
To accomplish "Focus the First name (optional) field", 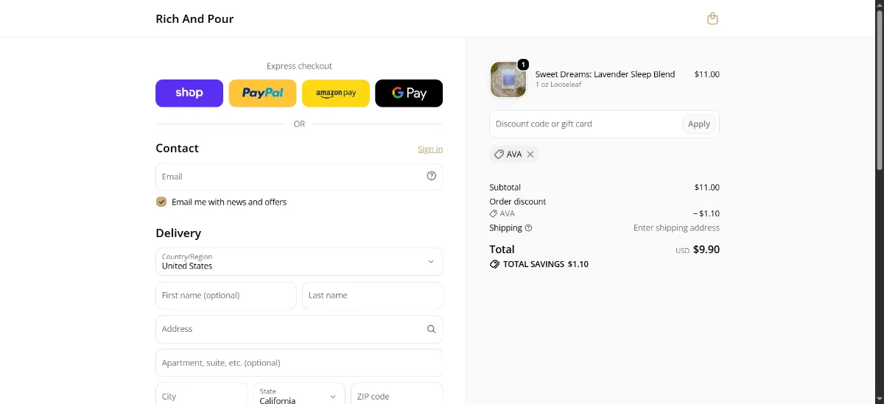I will tap(226, 295).
